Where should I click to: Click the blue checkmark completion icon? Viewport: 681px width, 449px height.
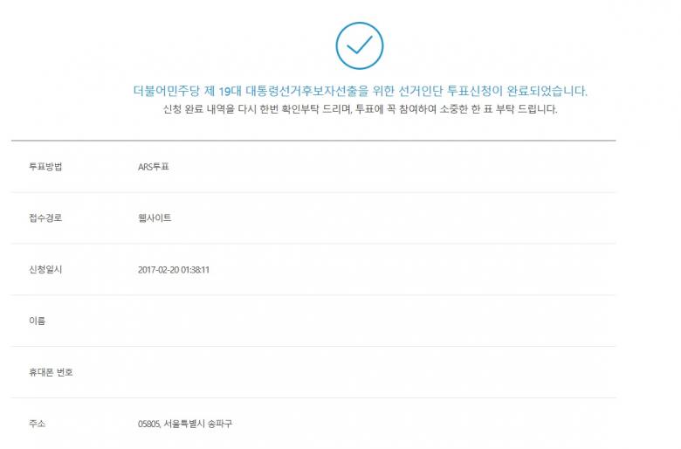tap(359, 46)
